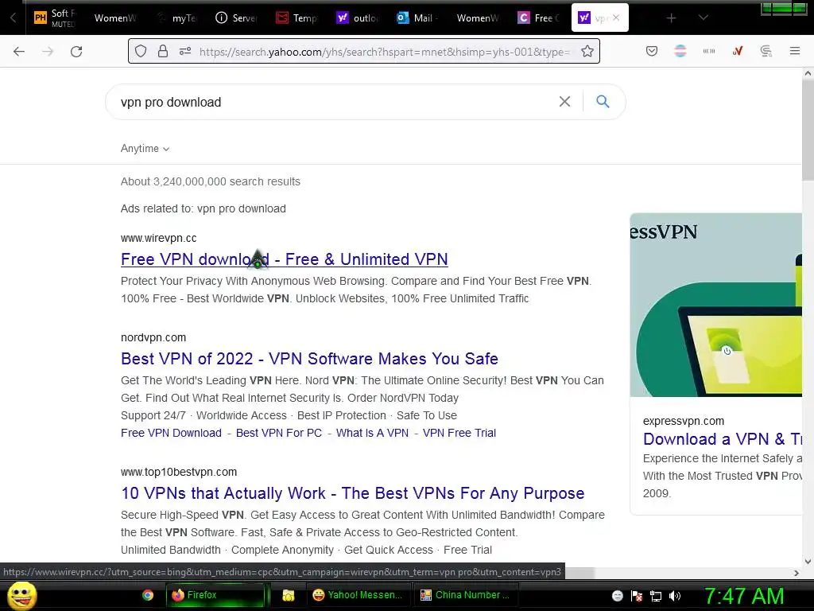Viewport: 814px width, 611px height.
Task: Open the What Is A VPN sitelink
Action: (x=372, y=433)
